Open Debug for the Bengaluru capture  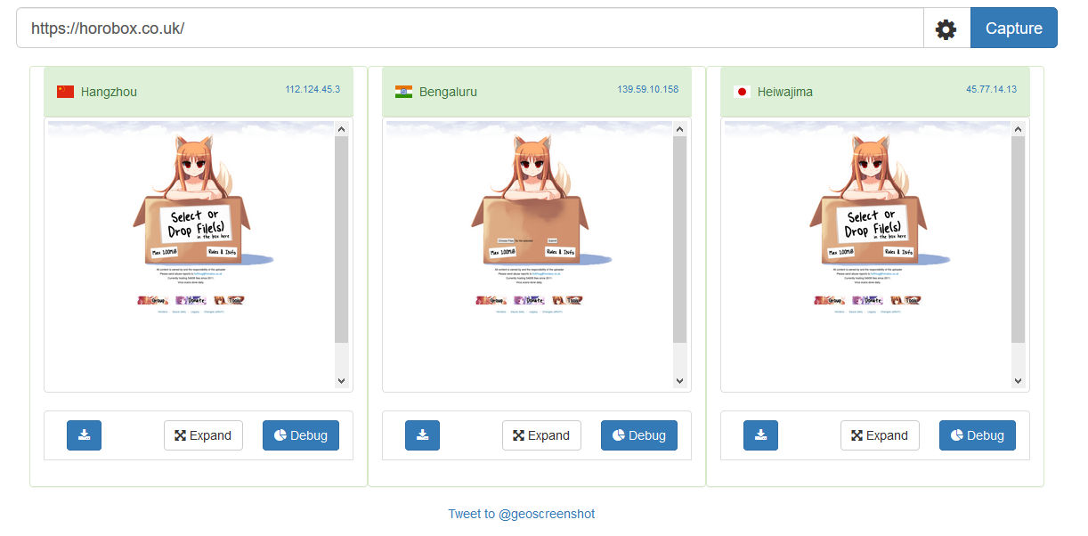click(639, 435)
